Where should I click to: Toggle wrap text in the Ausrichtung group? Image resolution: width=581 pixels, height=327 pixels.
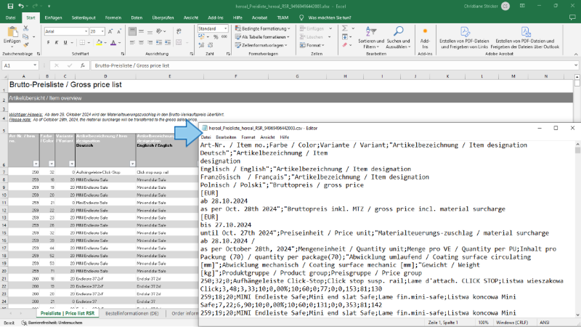[179, 31]
